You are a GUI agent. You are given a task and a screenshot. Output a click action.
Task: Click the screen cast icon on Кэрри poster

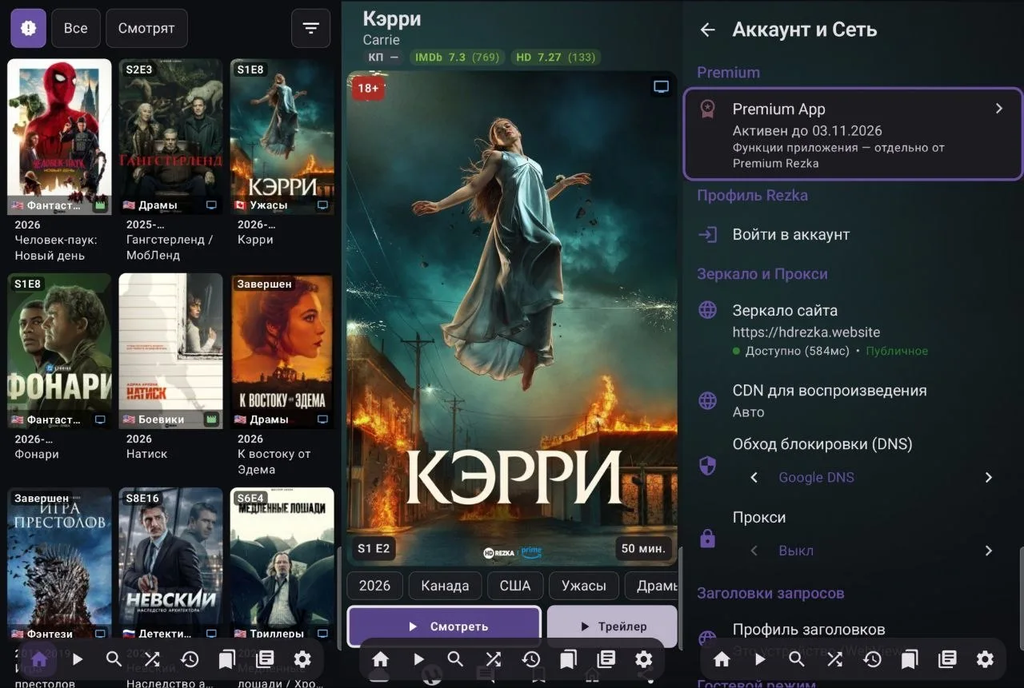pyautogui.click(x=661, y=87)
